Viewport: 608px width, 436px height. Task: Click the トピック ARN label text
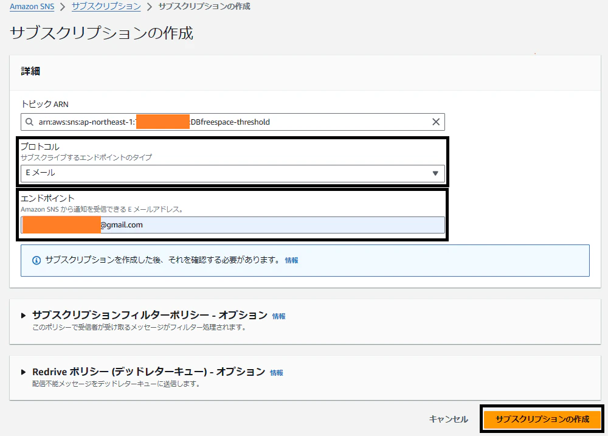(x=44, y=104)
